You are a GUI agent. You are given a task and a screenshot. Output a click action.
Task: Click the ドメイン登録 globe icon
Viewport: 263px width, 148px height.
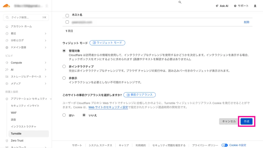coord(7,47)
